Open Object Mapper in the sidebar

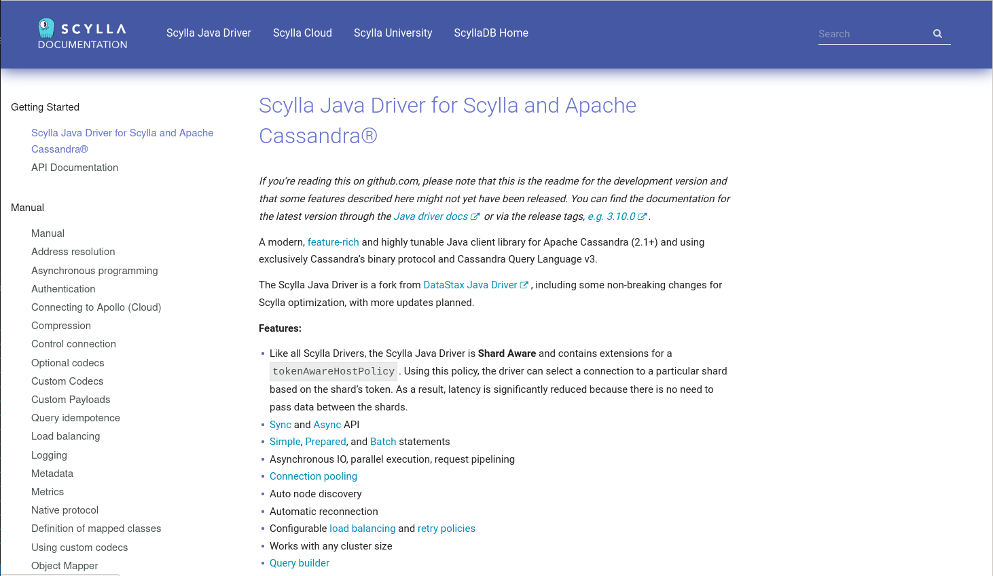tap(65, 566)
